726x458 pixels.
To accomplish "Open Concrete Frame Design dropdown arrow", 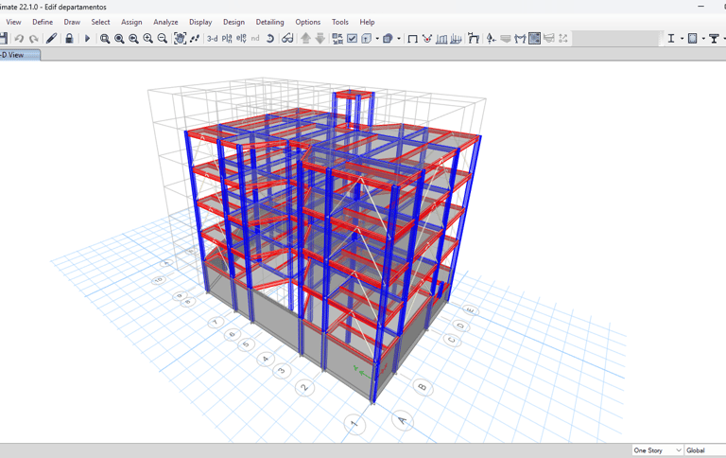I will [703, 39].
